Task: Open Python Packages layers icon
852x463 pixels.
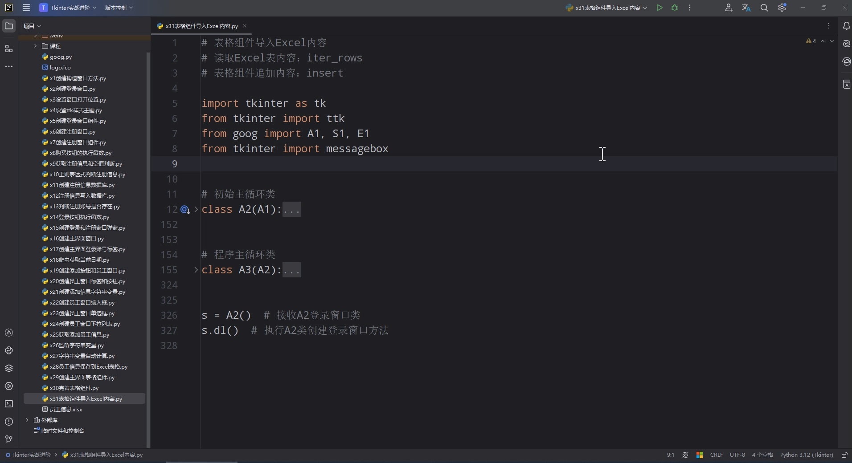Action: 9,368
